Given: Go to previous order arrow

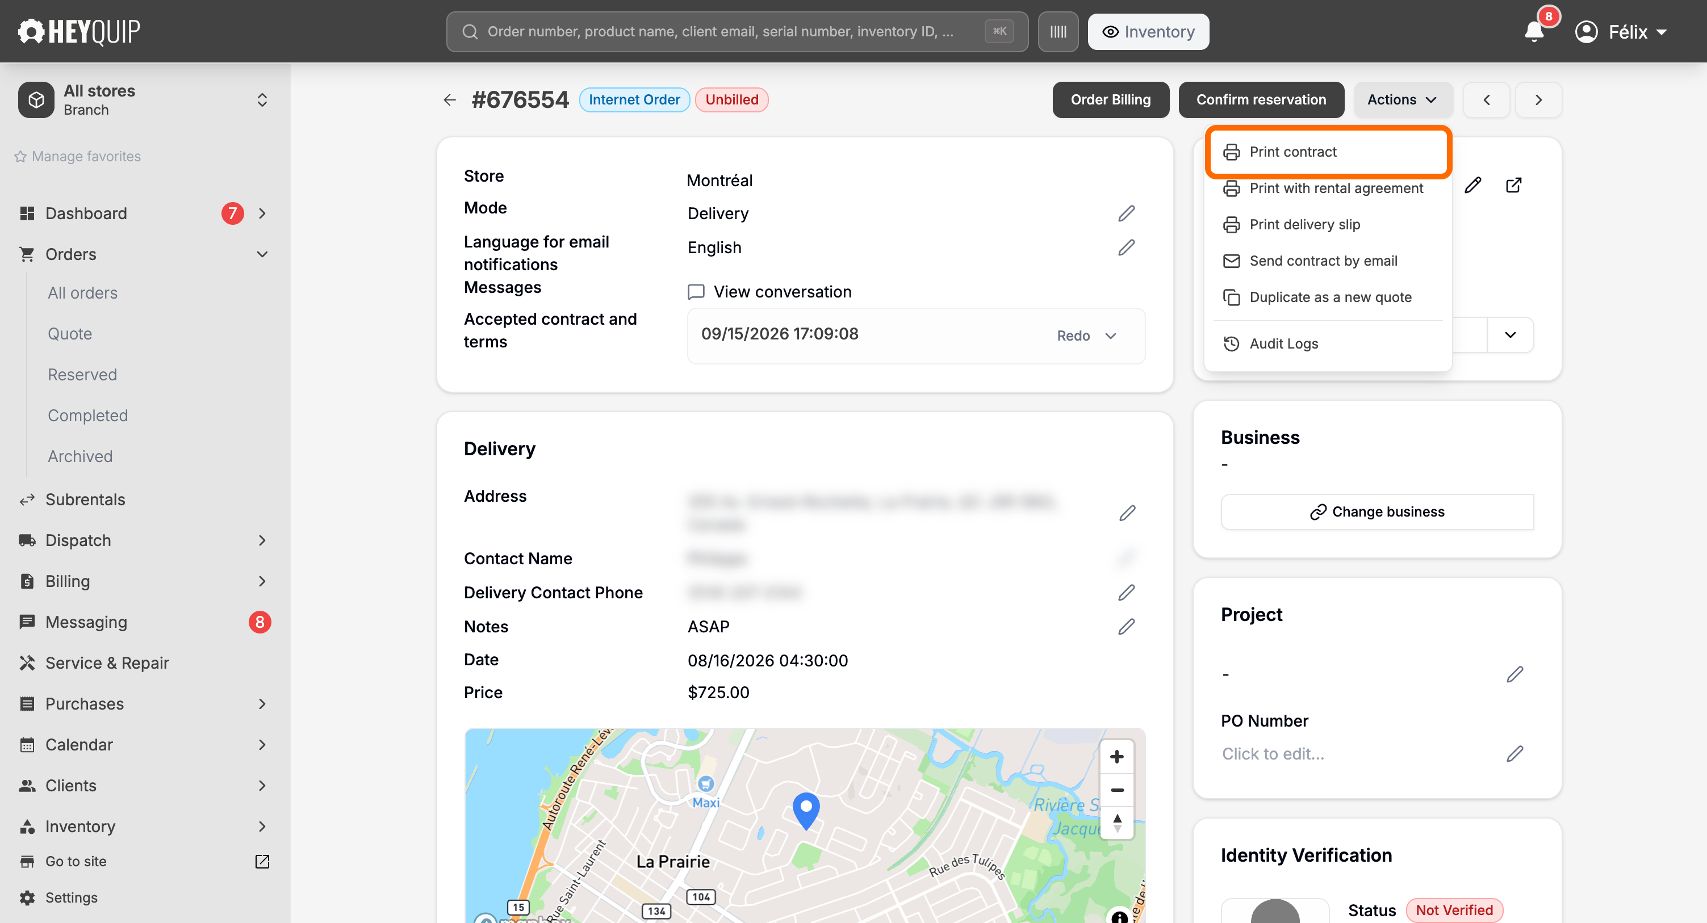Looking at the screenshot, I should 1486,99.
